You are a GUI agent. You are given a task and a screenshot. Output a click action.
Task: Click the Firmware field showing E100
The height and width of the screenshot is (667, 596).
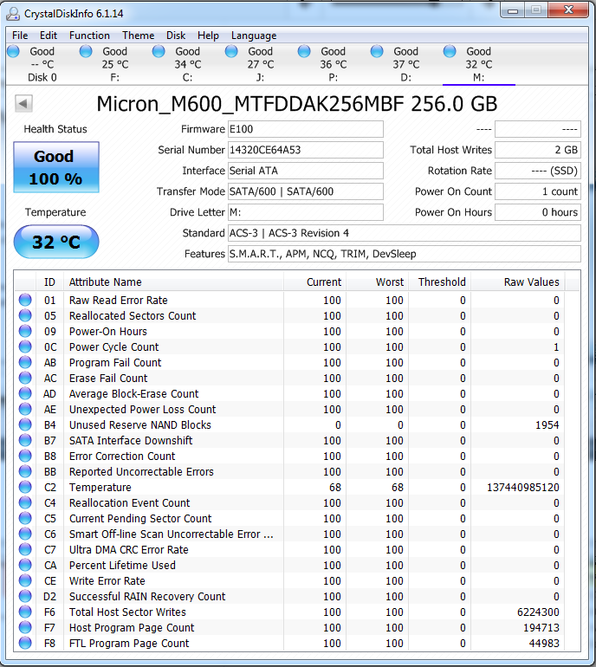pos(305,129)
